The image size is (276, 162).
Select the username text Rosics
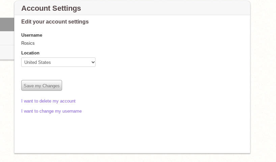[x=28, y=43]
